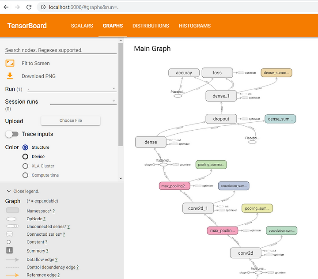
Task: Switch to the HISTOGRAMS tab
Action: click(x=195, y=26)
